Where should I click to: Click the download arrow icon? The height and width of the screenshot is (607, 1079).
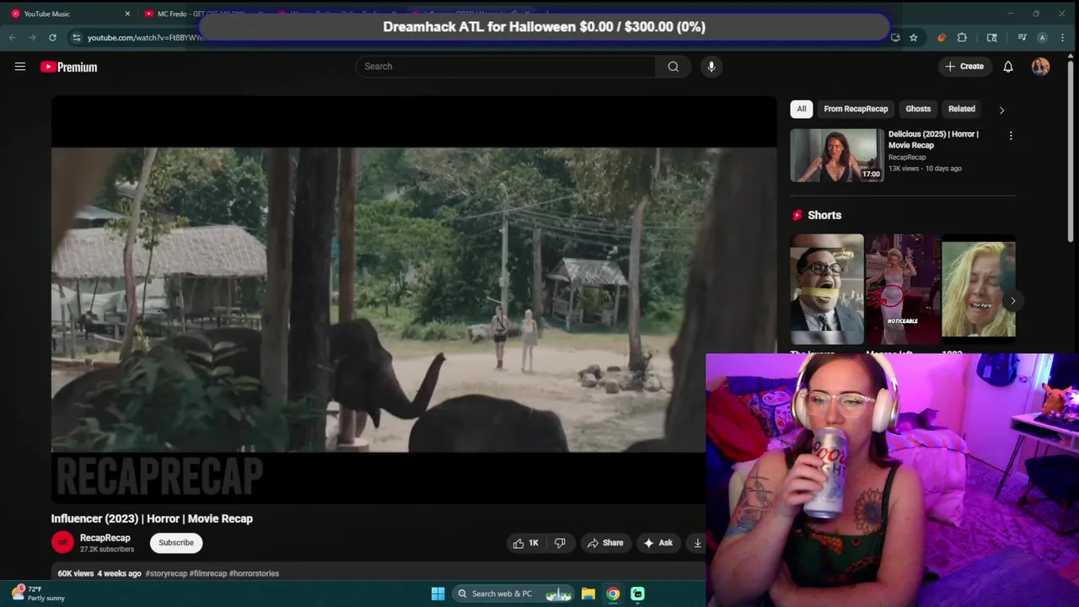[x=697, y=543]
